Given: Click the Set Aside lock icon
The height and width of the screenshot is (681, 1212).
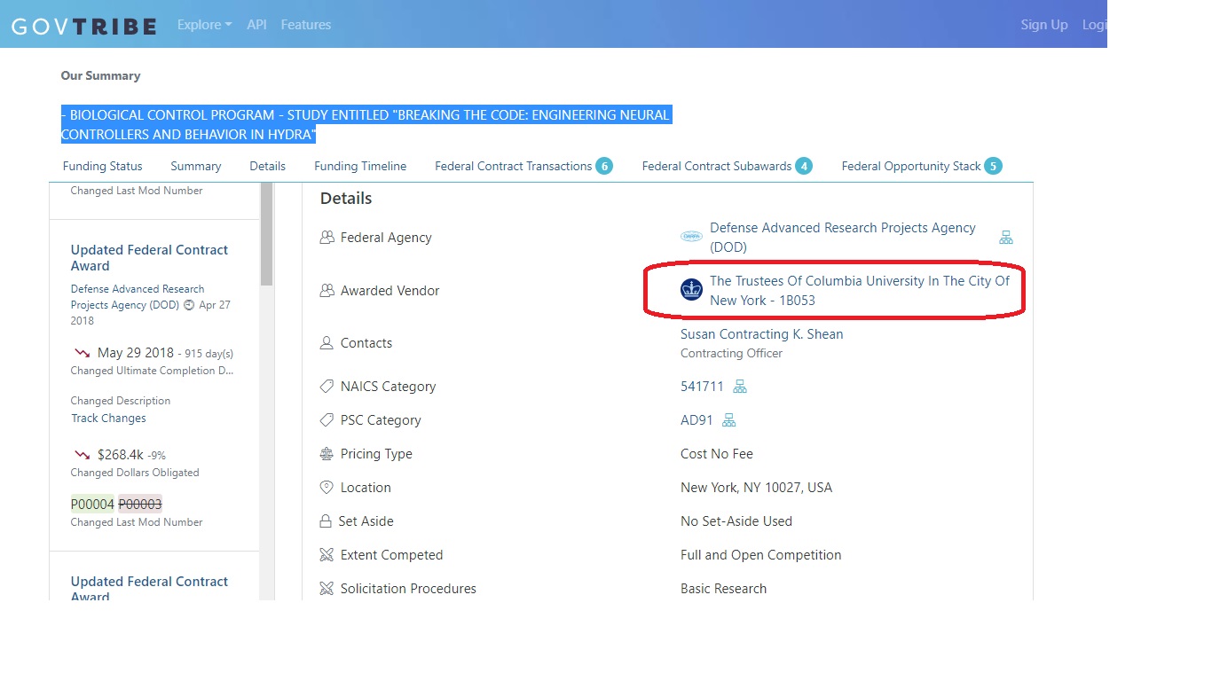Looking at the screenshot, I should click(x=326, y=521).
